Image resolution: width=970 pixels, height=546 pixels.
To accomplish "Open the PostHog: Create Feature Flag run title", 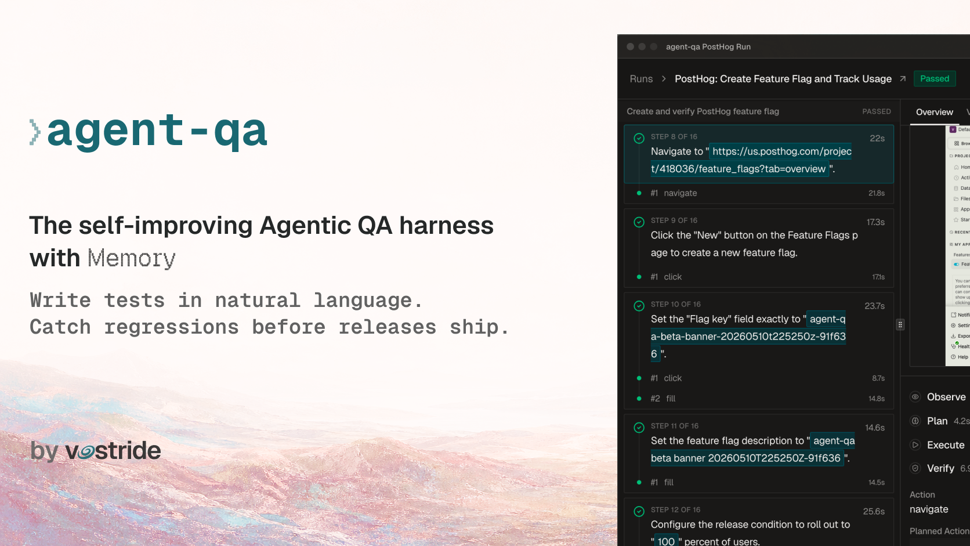I will 783,79.
